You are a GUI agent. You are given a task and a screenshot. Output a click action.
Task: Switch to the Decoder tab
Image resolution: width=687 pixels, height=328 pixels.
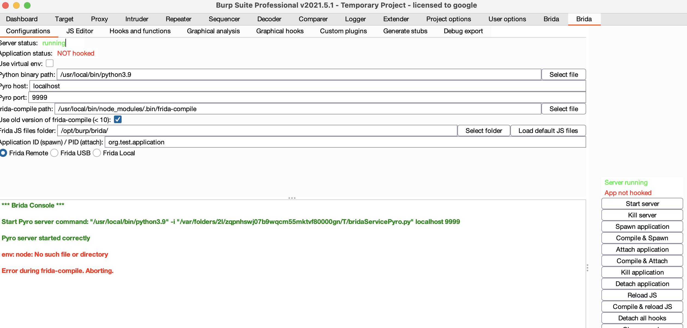[269, 19]
